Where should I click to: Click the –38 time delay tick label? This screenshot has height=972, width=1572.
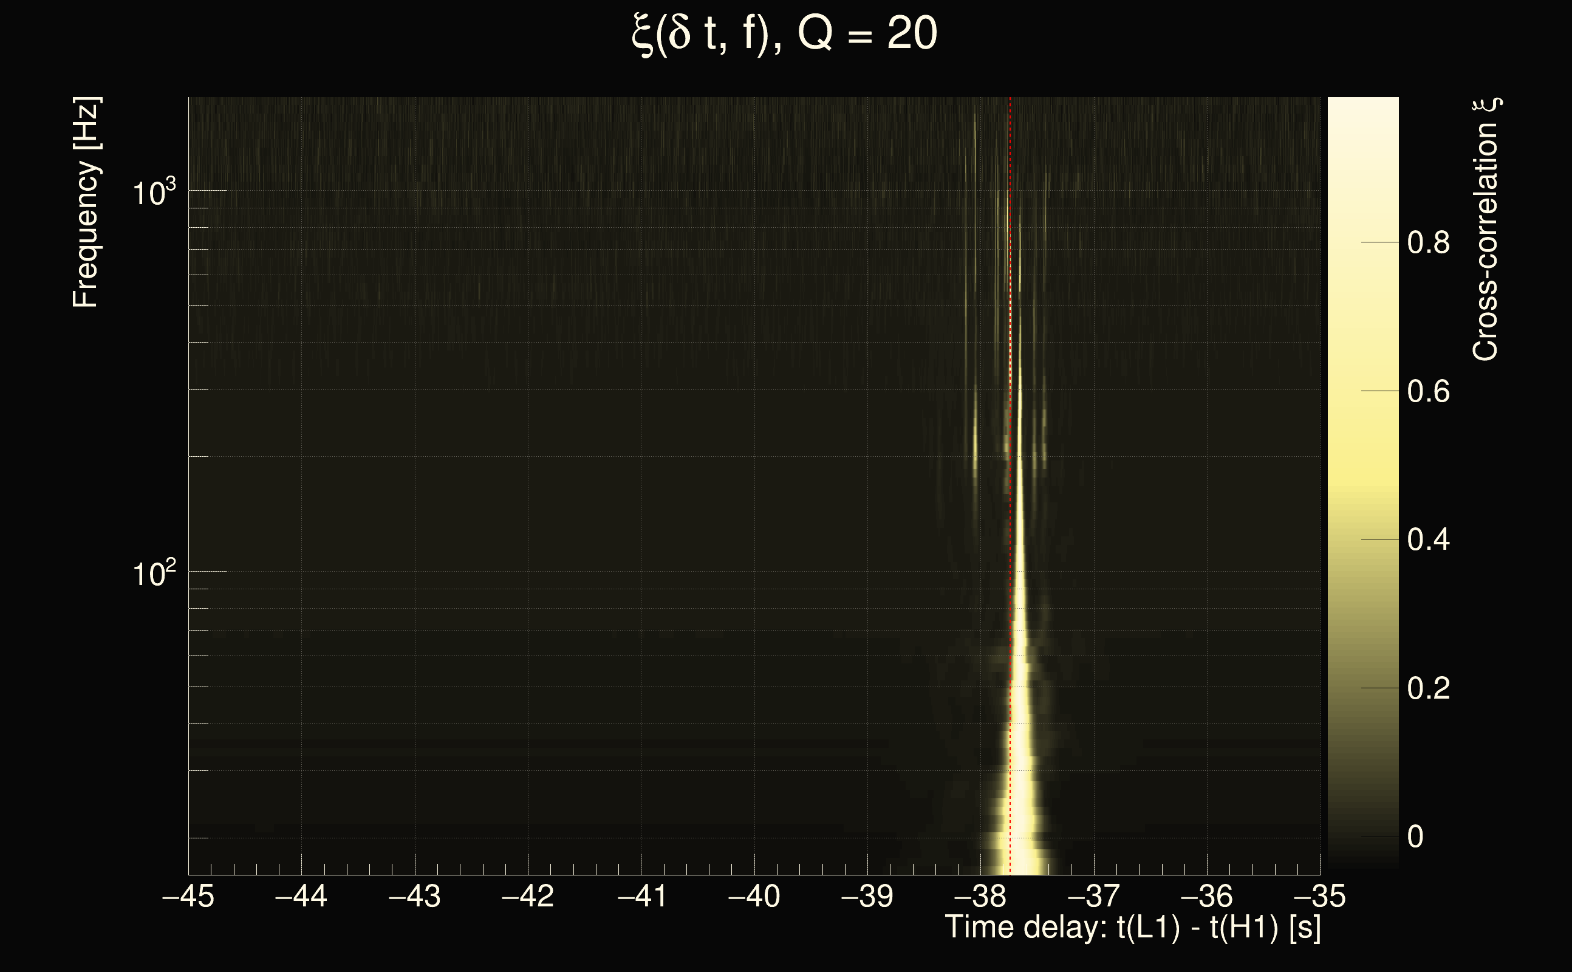(x=980, y=896)
